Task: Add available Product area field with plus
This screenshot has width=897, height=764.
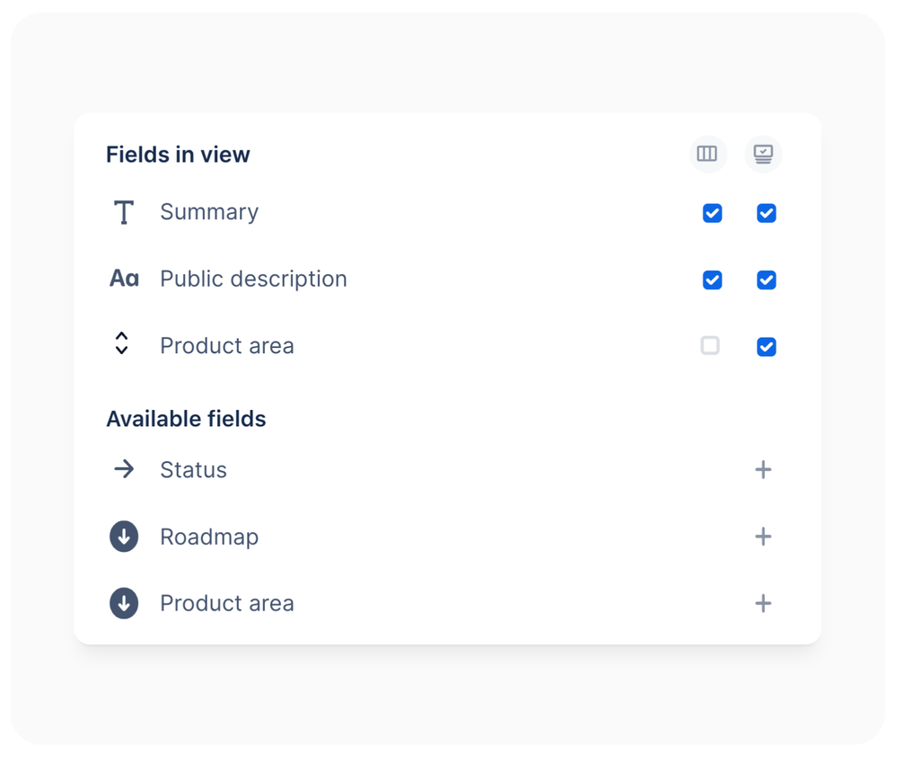Action: pos(763,603)
